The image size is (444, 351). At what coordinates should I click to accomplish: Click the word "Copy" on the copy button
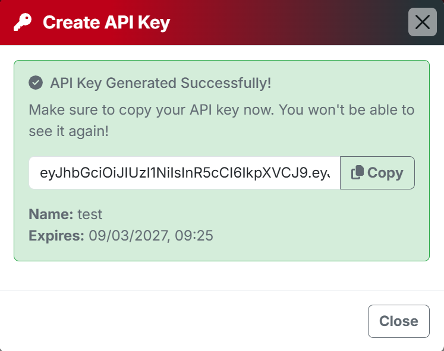coord(385,173)
